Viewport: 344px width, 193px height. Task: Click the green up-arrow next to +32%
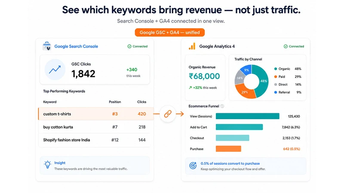point(190,88)
